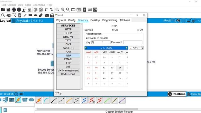Enable NTP authentication
This screenshot has height=113, width=201.
coord(87,38)
